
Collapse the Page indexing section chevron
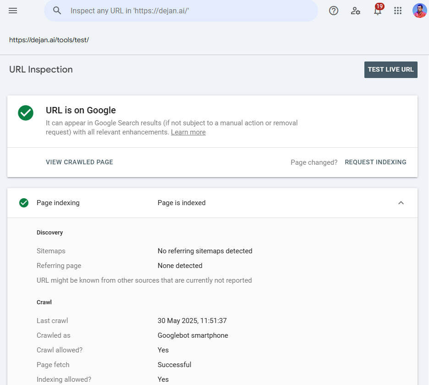pyautogui.click(x=401, y=203)
